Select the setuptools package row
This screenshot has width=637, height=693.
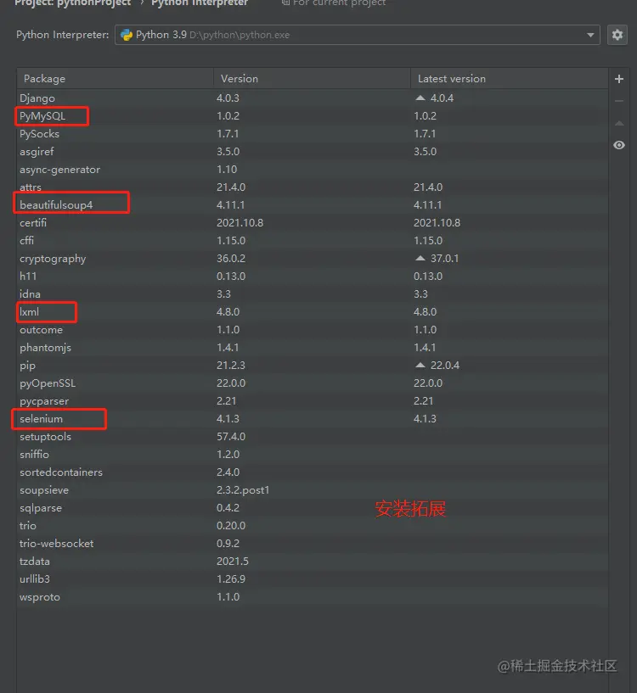tap(312, 437)
